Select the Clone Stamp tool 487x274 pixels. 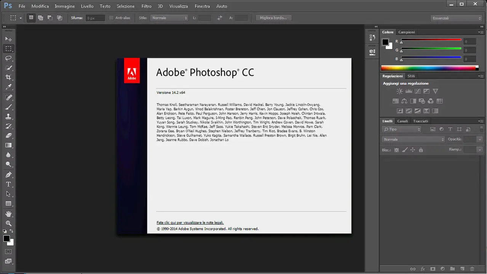(x=8, y=117)
